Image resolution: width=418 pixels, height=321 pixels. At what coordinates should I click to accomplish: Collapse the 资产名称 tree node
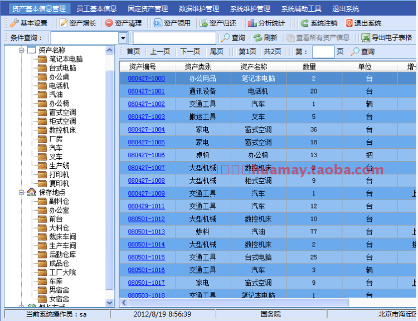click(21, 50)
